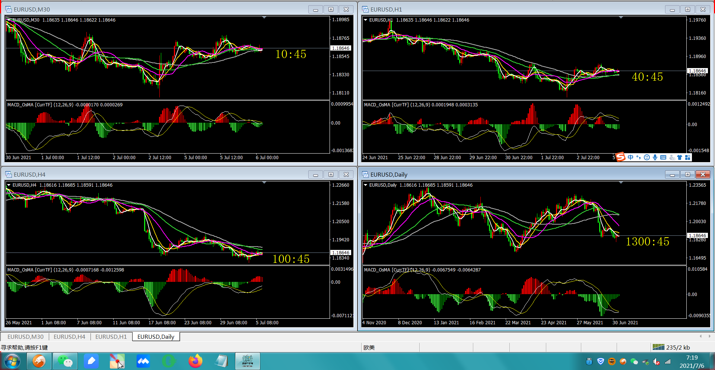Close the EURUSD,Daily chart window
715x370 pixels.
point(703,174)
